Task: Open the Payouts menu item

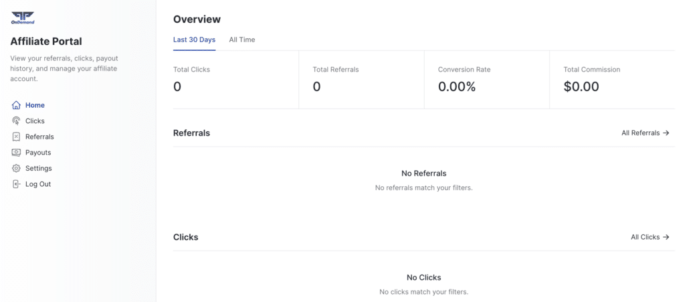Action: pyautogui.click(x=38, y=153)
